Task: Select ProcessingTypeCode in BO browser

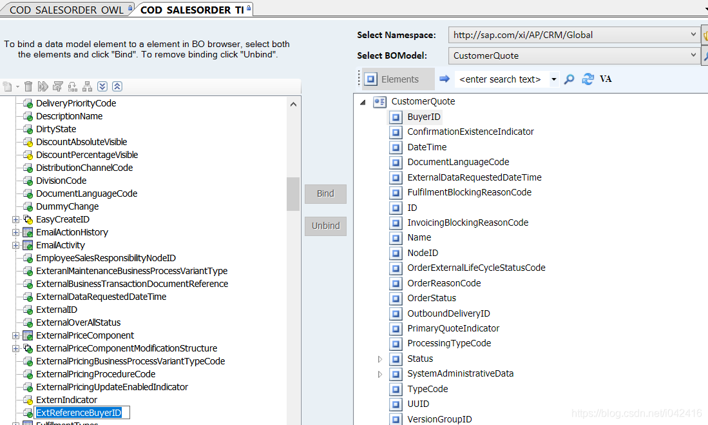Action: click(x=449, y=343)
